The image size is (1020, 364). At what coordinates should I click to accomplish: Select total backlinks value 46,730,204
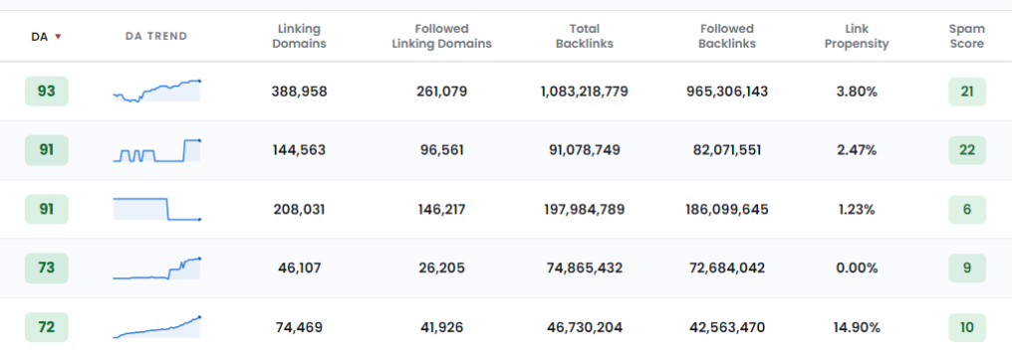click(x=584, y=327)
